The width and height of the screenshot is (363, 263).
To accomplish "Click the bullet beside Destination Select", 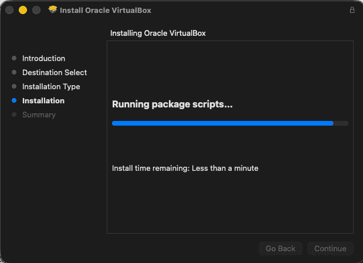I will tap(14, 73).
